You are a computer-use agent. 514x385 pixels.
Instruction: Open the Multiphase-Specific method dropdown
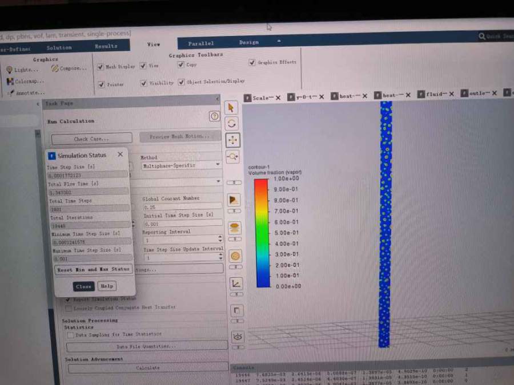pyautogui.click(x=181, y=165)
